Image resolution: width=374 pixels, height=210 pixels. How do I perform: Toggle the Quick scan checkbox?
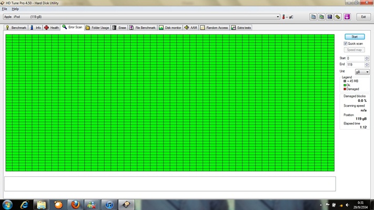[346, 44]
